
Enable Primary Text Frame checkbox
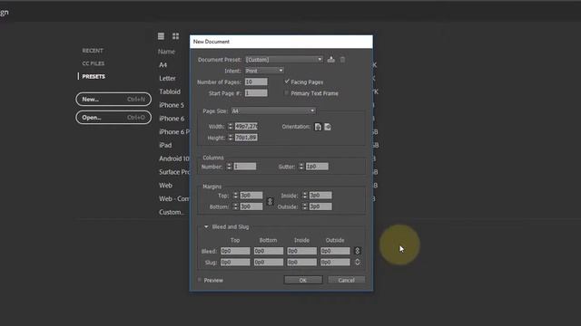coord(287,93)
